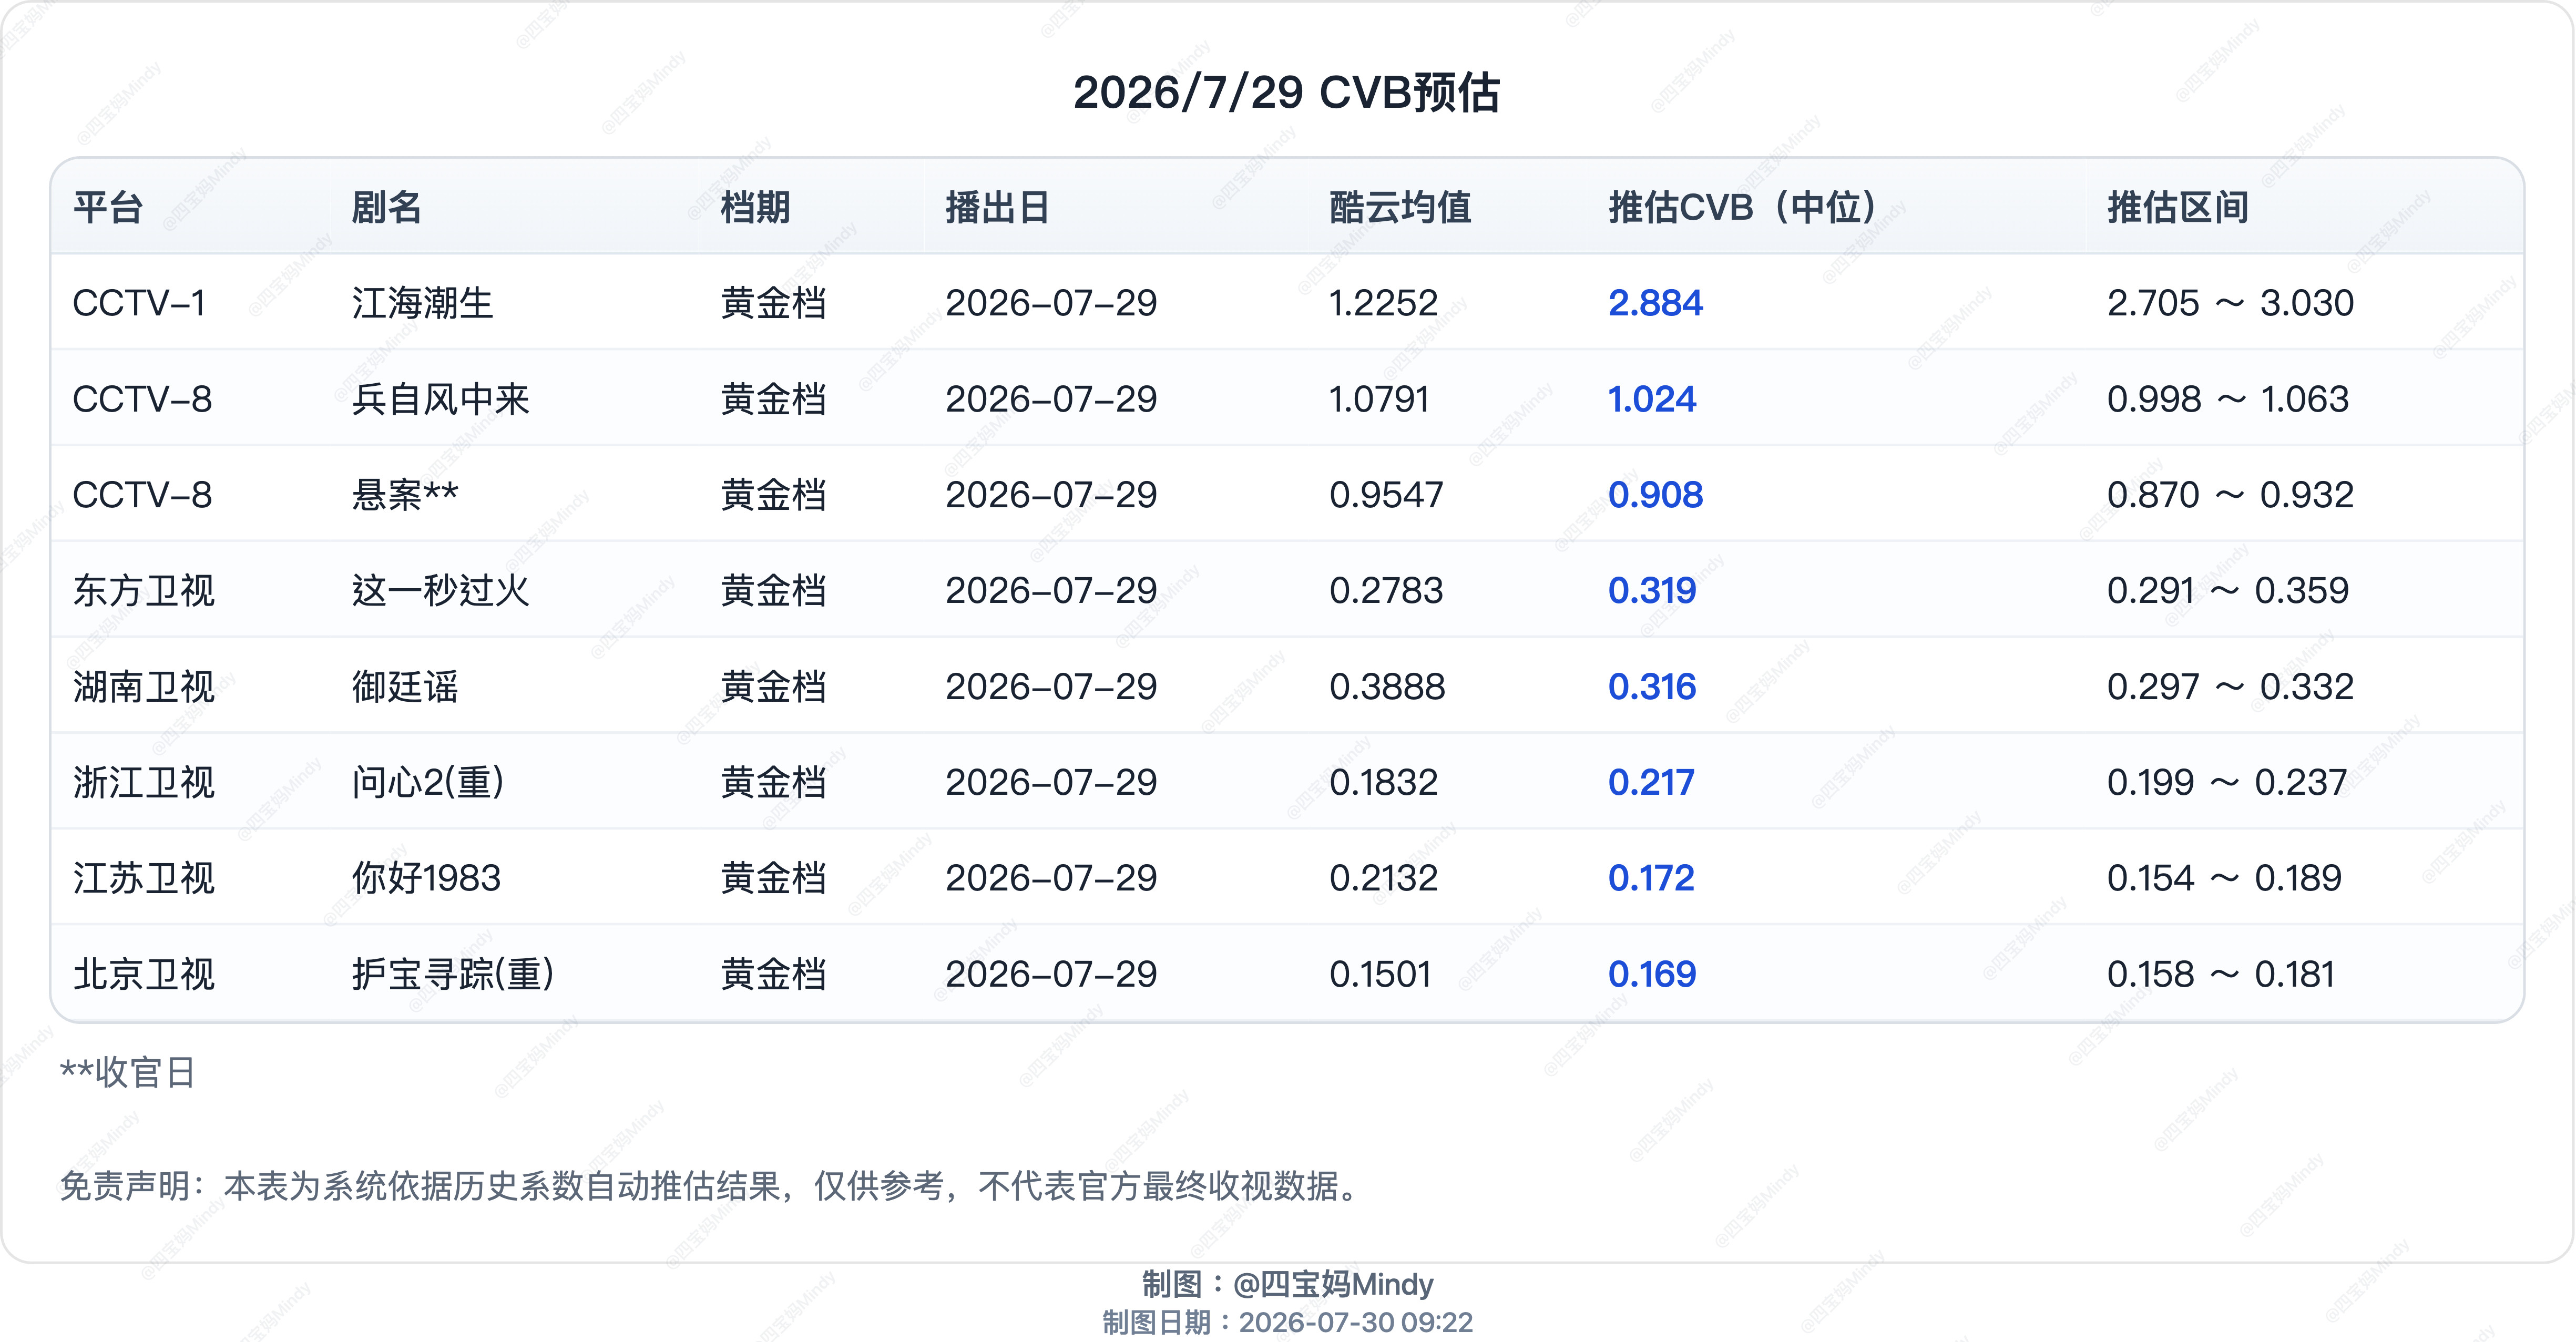Select the 平台 column header
This screenshot has height=1342, width=2576.
click(108, 207)
